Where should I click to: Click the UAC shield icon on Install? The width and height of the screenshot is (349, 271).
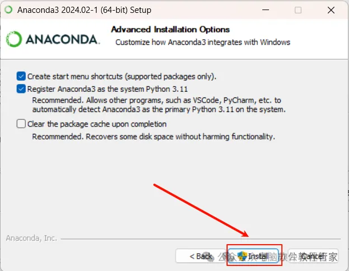(x=242, y=256)
